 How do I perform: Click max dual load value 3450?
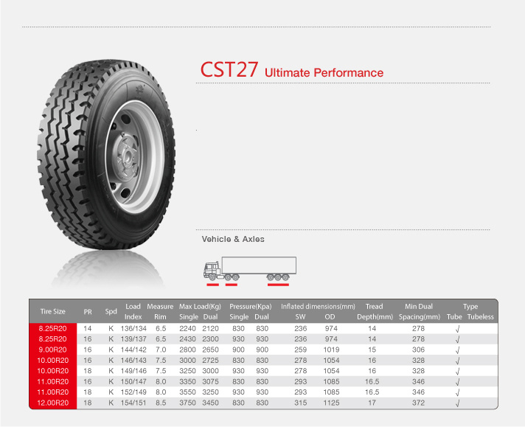pyautogui.click(x=210, y=403)
